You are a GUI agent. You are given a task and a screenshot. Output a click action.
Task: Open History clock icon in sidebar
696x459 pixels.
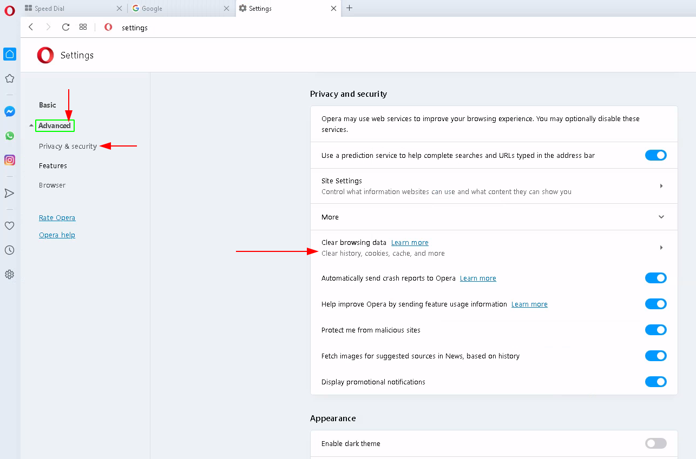10,250
